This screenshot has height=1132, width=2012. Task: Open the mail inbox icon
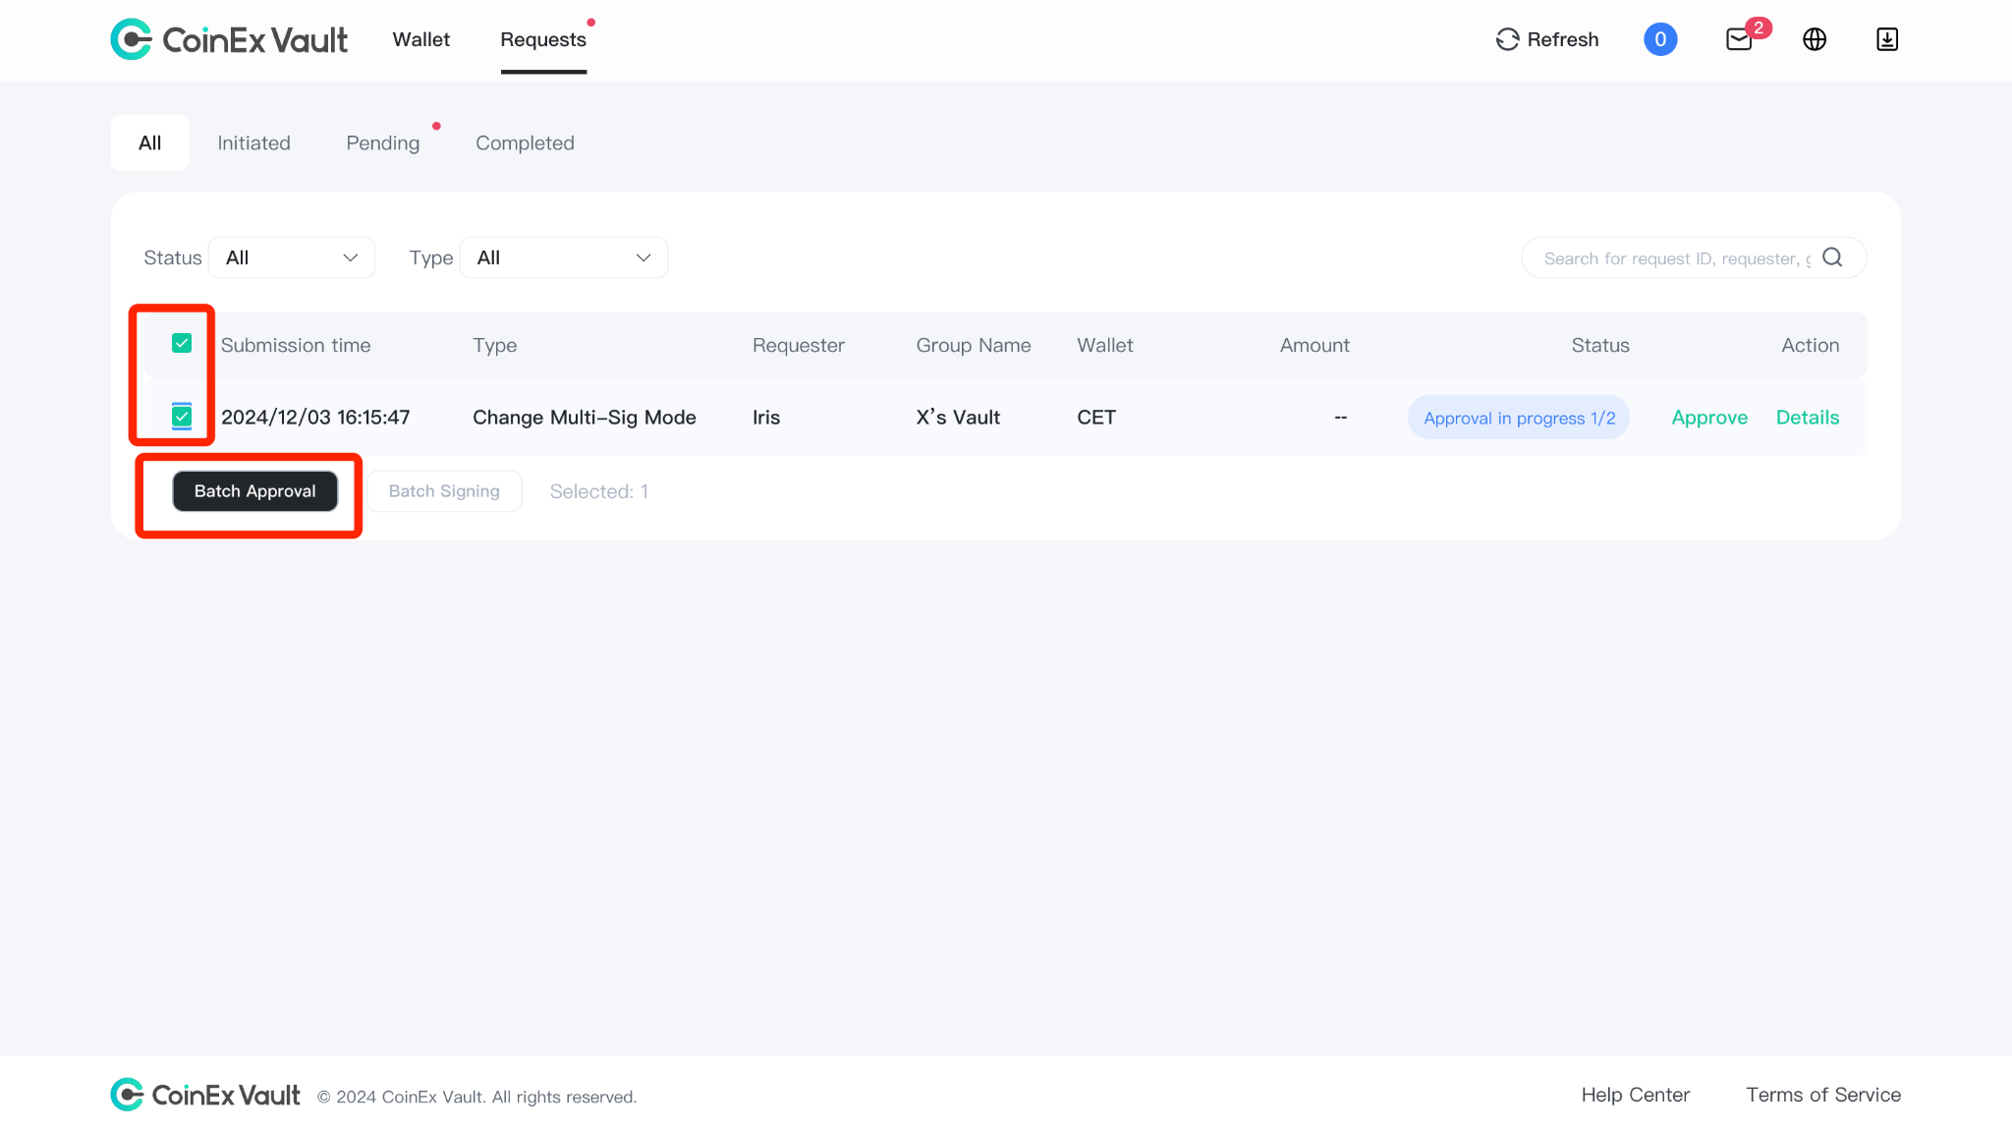(x=1739, y=39)
